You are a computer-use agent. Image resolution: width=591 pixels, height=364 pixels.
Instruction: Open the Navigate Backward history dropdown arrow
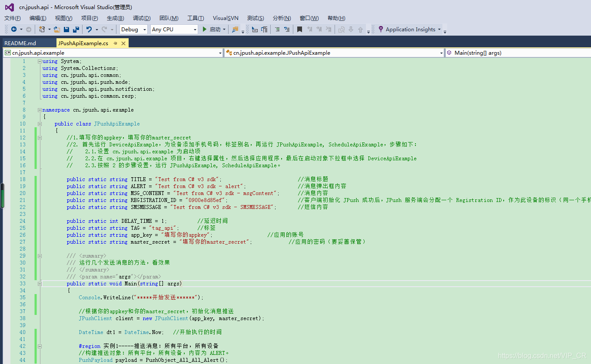21,29
